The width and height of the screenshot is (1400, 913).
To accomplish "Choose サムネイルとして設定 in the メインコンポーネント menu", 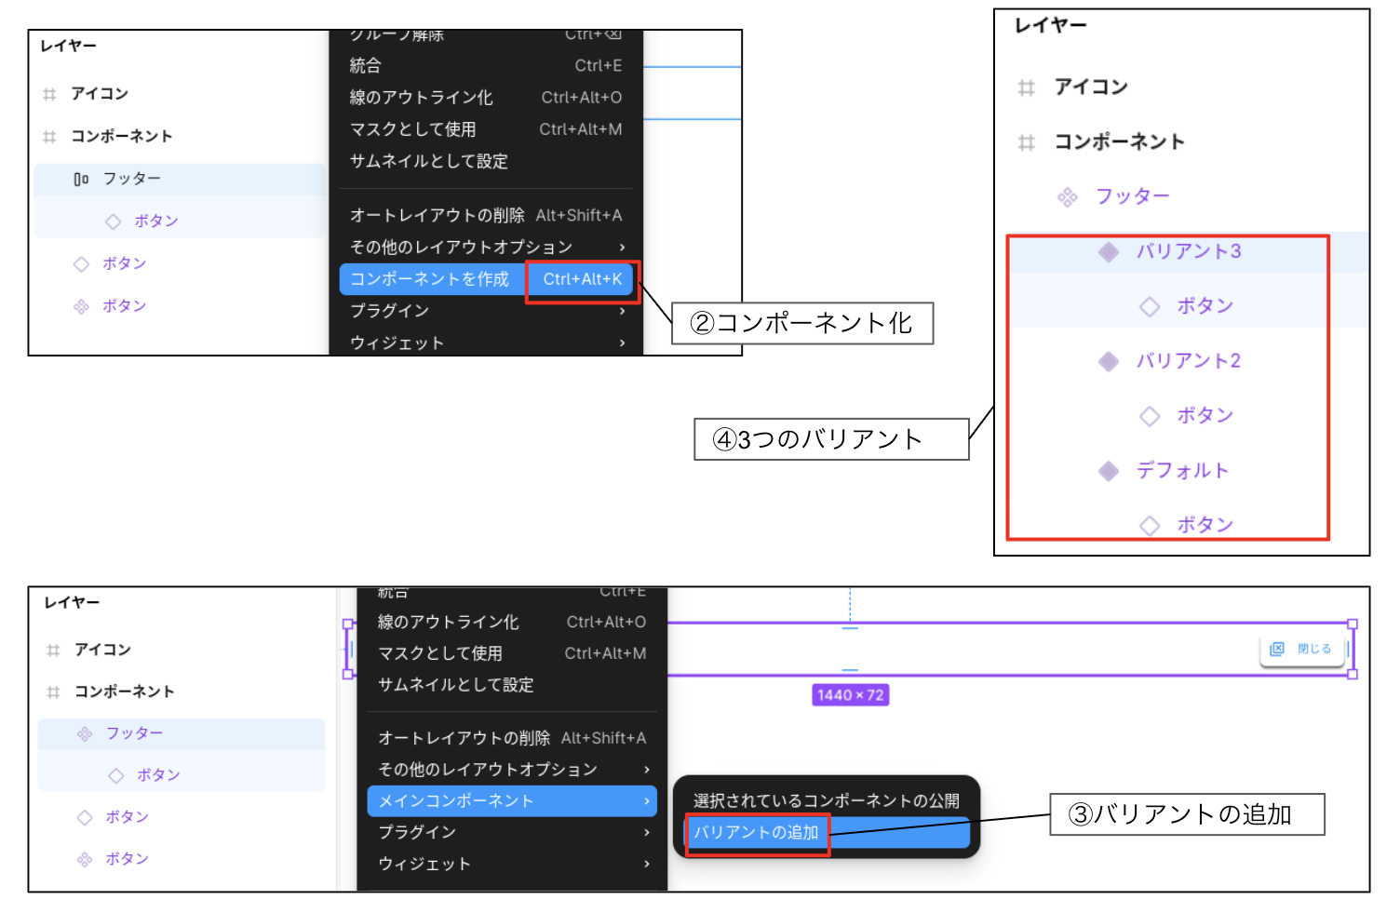I will [512, 685].
